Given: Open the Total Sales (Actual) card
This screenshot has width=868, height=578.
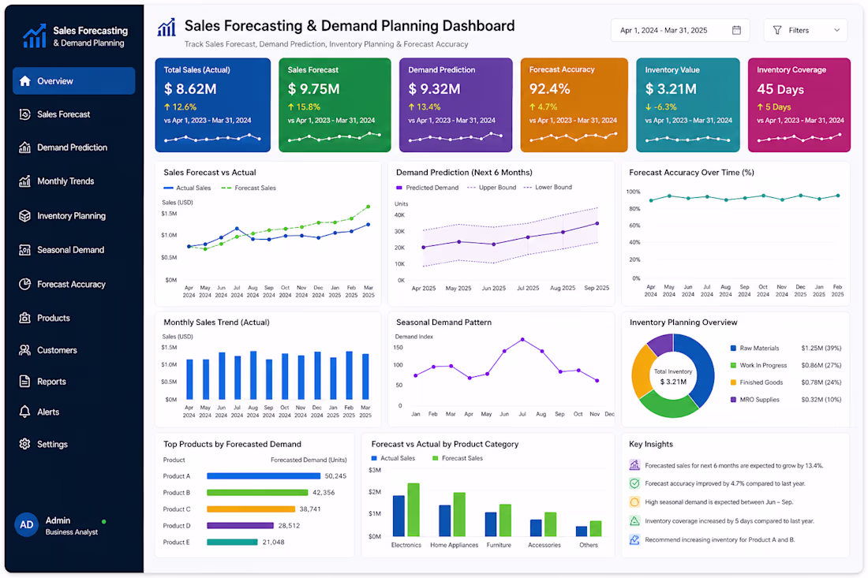Looking at the screenshot, I should [212, 105].
